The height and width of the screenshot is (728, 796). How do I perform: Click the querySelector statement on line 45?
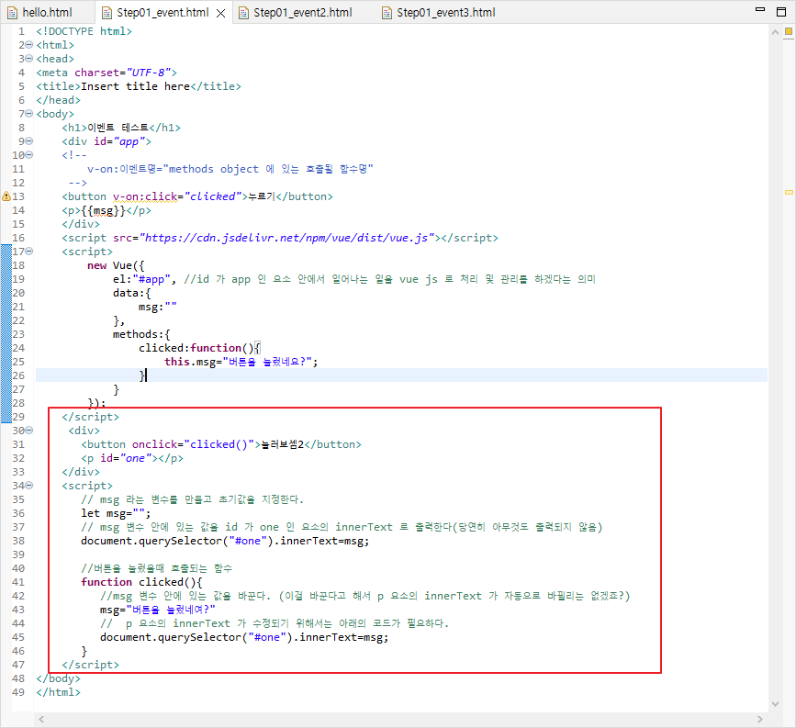pyautogui.click(x=244, y=637)
